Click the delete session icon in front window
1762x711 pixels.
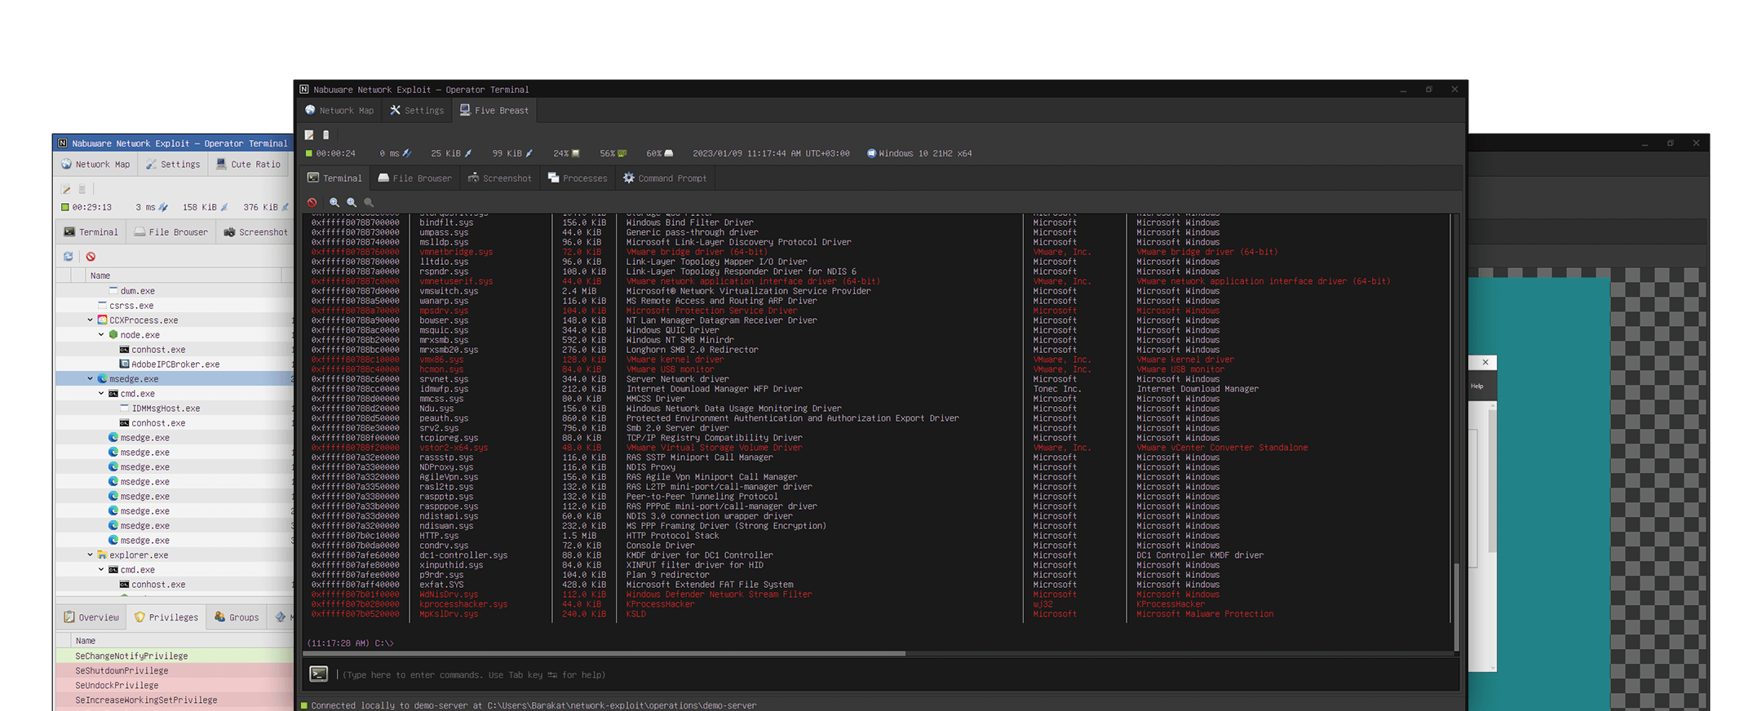(325, 135)
